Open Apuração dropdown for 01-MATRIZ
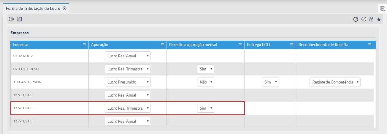Viewport: 387px width, 134px height. tap(128, 56)
